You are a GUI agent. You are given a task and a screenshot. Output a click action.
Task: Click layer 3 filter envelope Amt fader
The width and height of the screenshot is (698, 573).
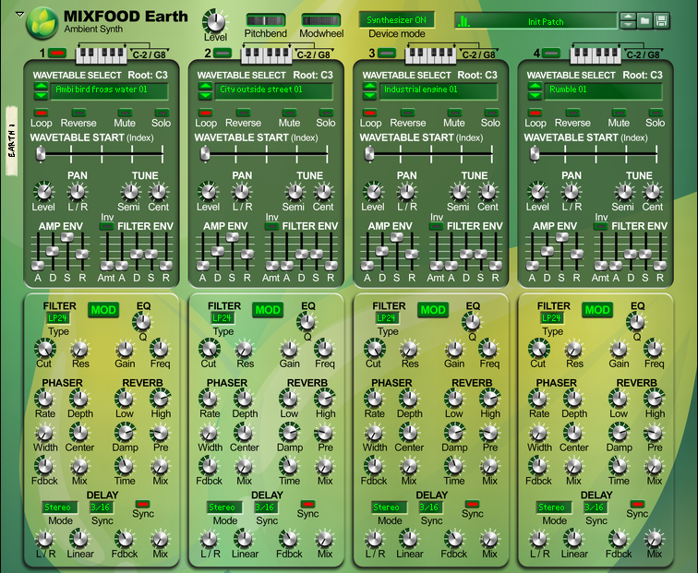(436, 266)
